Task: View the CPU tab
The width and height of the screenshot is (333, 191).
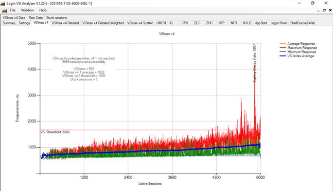Action: (185, 23)
